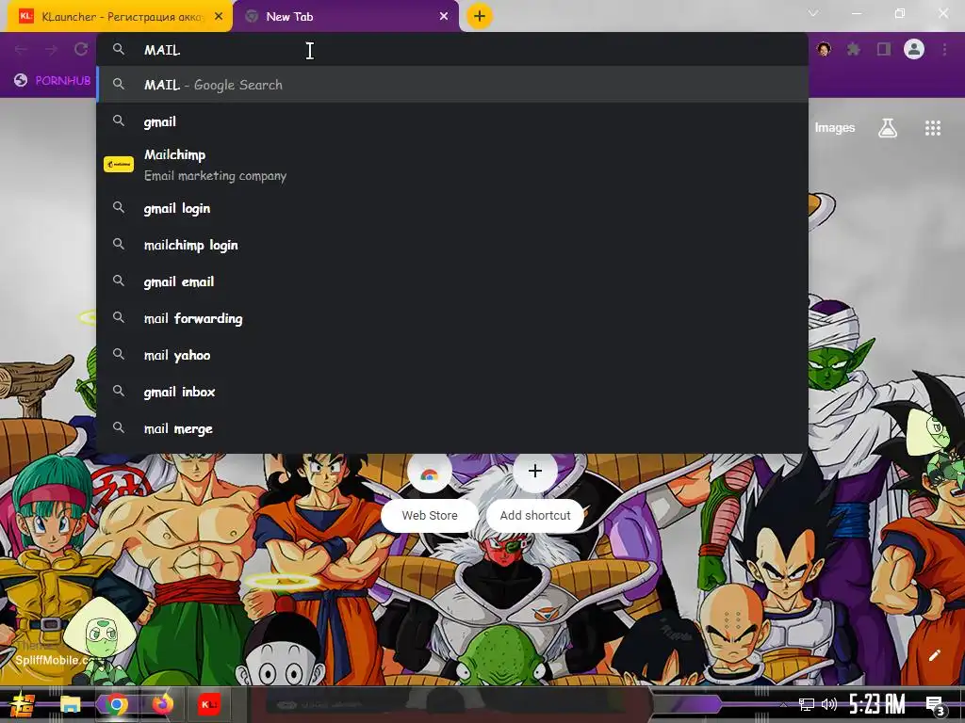
Task: Open the network tray icon
Action: [x=807, y=704]
